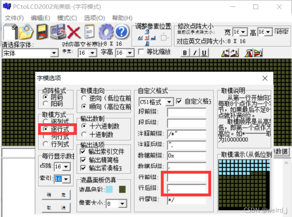Expand the C51格式 dropdown
Image resolution: width=292 pixels, height=217 pixels.
click(170, 102)
